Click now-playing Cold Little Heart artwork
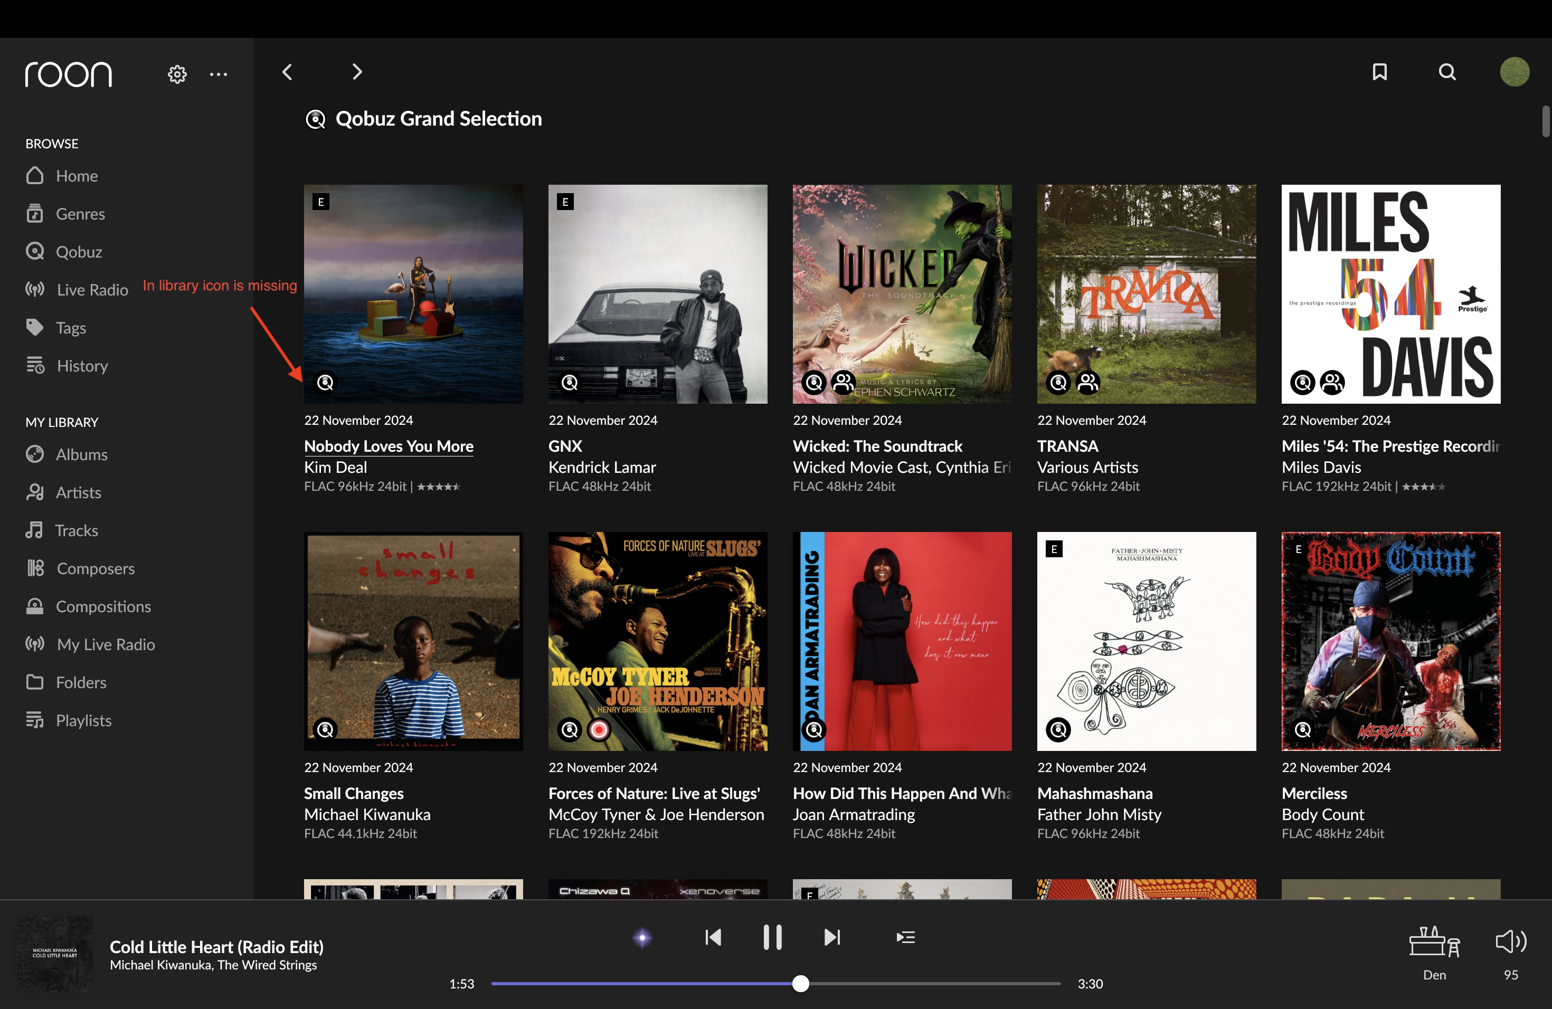The height and width of the screenshot is (1009, 1552). (x=55, y=954)
